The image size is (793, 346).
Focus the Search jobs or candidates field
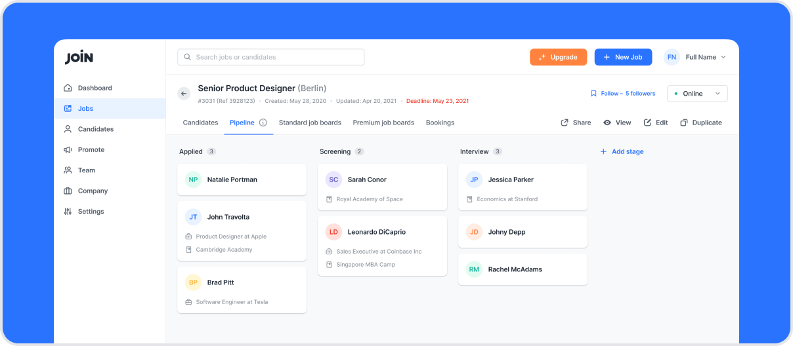(x=270, y=57)
